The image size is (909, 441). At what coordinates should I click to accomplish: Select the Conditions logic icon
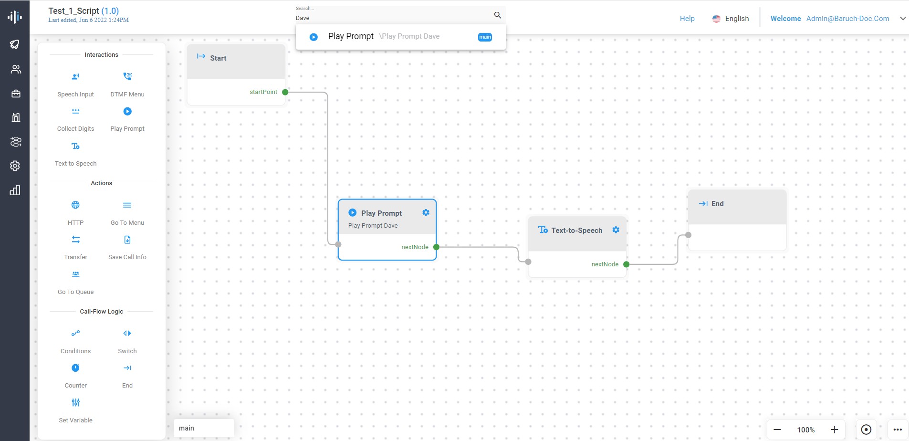[x=75, y=333]
